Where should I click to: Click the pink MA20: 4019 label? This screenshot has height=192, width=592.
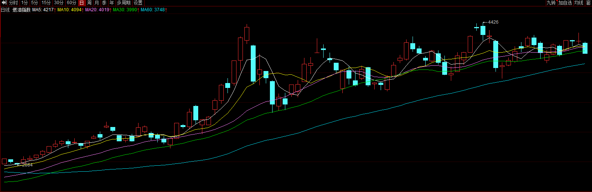coord(98,10)
